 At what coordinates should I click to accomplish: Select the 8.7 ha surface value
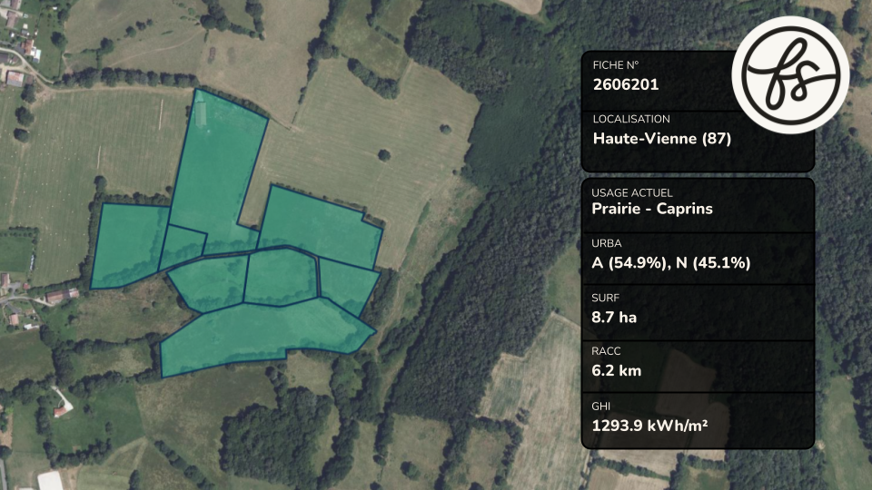[x=614, y=318]
